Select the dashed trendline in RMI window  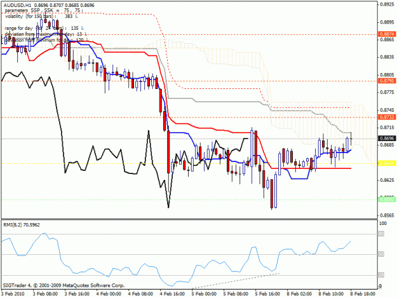click(x=236, y=281)
